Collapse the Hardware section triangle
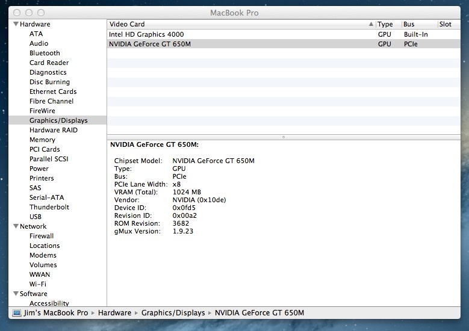The width and height of the screenshot is (469, 331). [x=16, y=24]
